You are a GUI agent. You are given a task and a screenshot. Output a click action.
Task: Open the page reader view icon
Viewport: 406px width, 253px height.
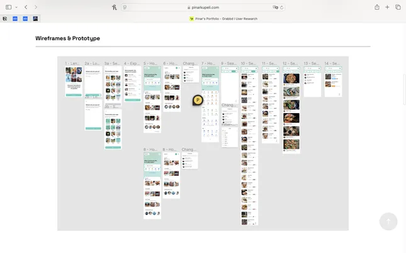pos(125,8)
